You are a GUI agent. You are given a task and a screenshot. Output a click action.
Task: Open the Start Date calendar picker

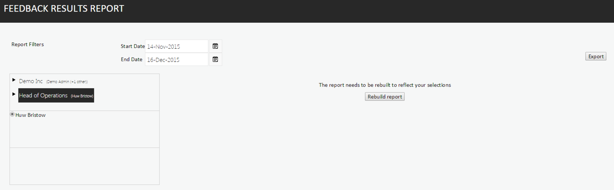[x=215, y=46]
